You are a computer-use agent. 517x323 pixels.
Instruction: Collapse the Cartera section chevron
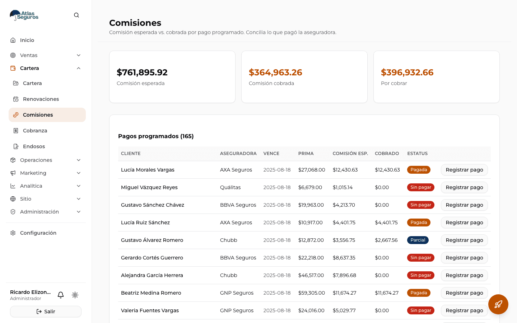pyautogui.click(x=79, y=68)
